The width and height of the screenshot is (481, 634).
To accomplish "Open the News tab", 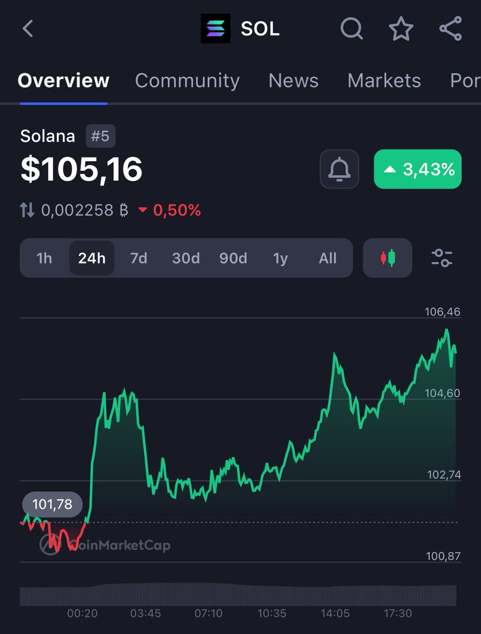I will tap(293, 80).
